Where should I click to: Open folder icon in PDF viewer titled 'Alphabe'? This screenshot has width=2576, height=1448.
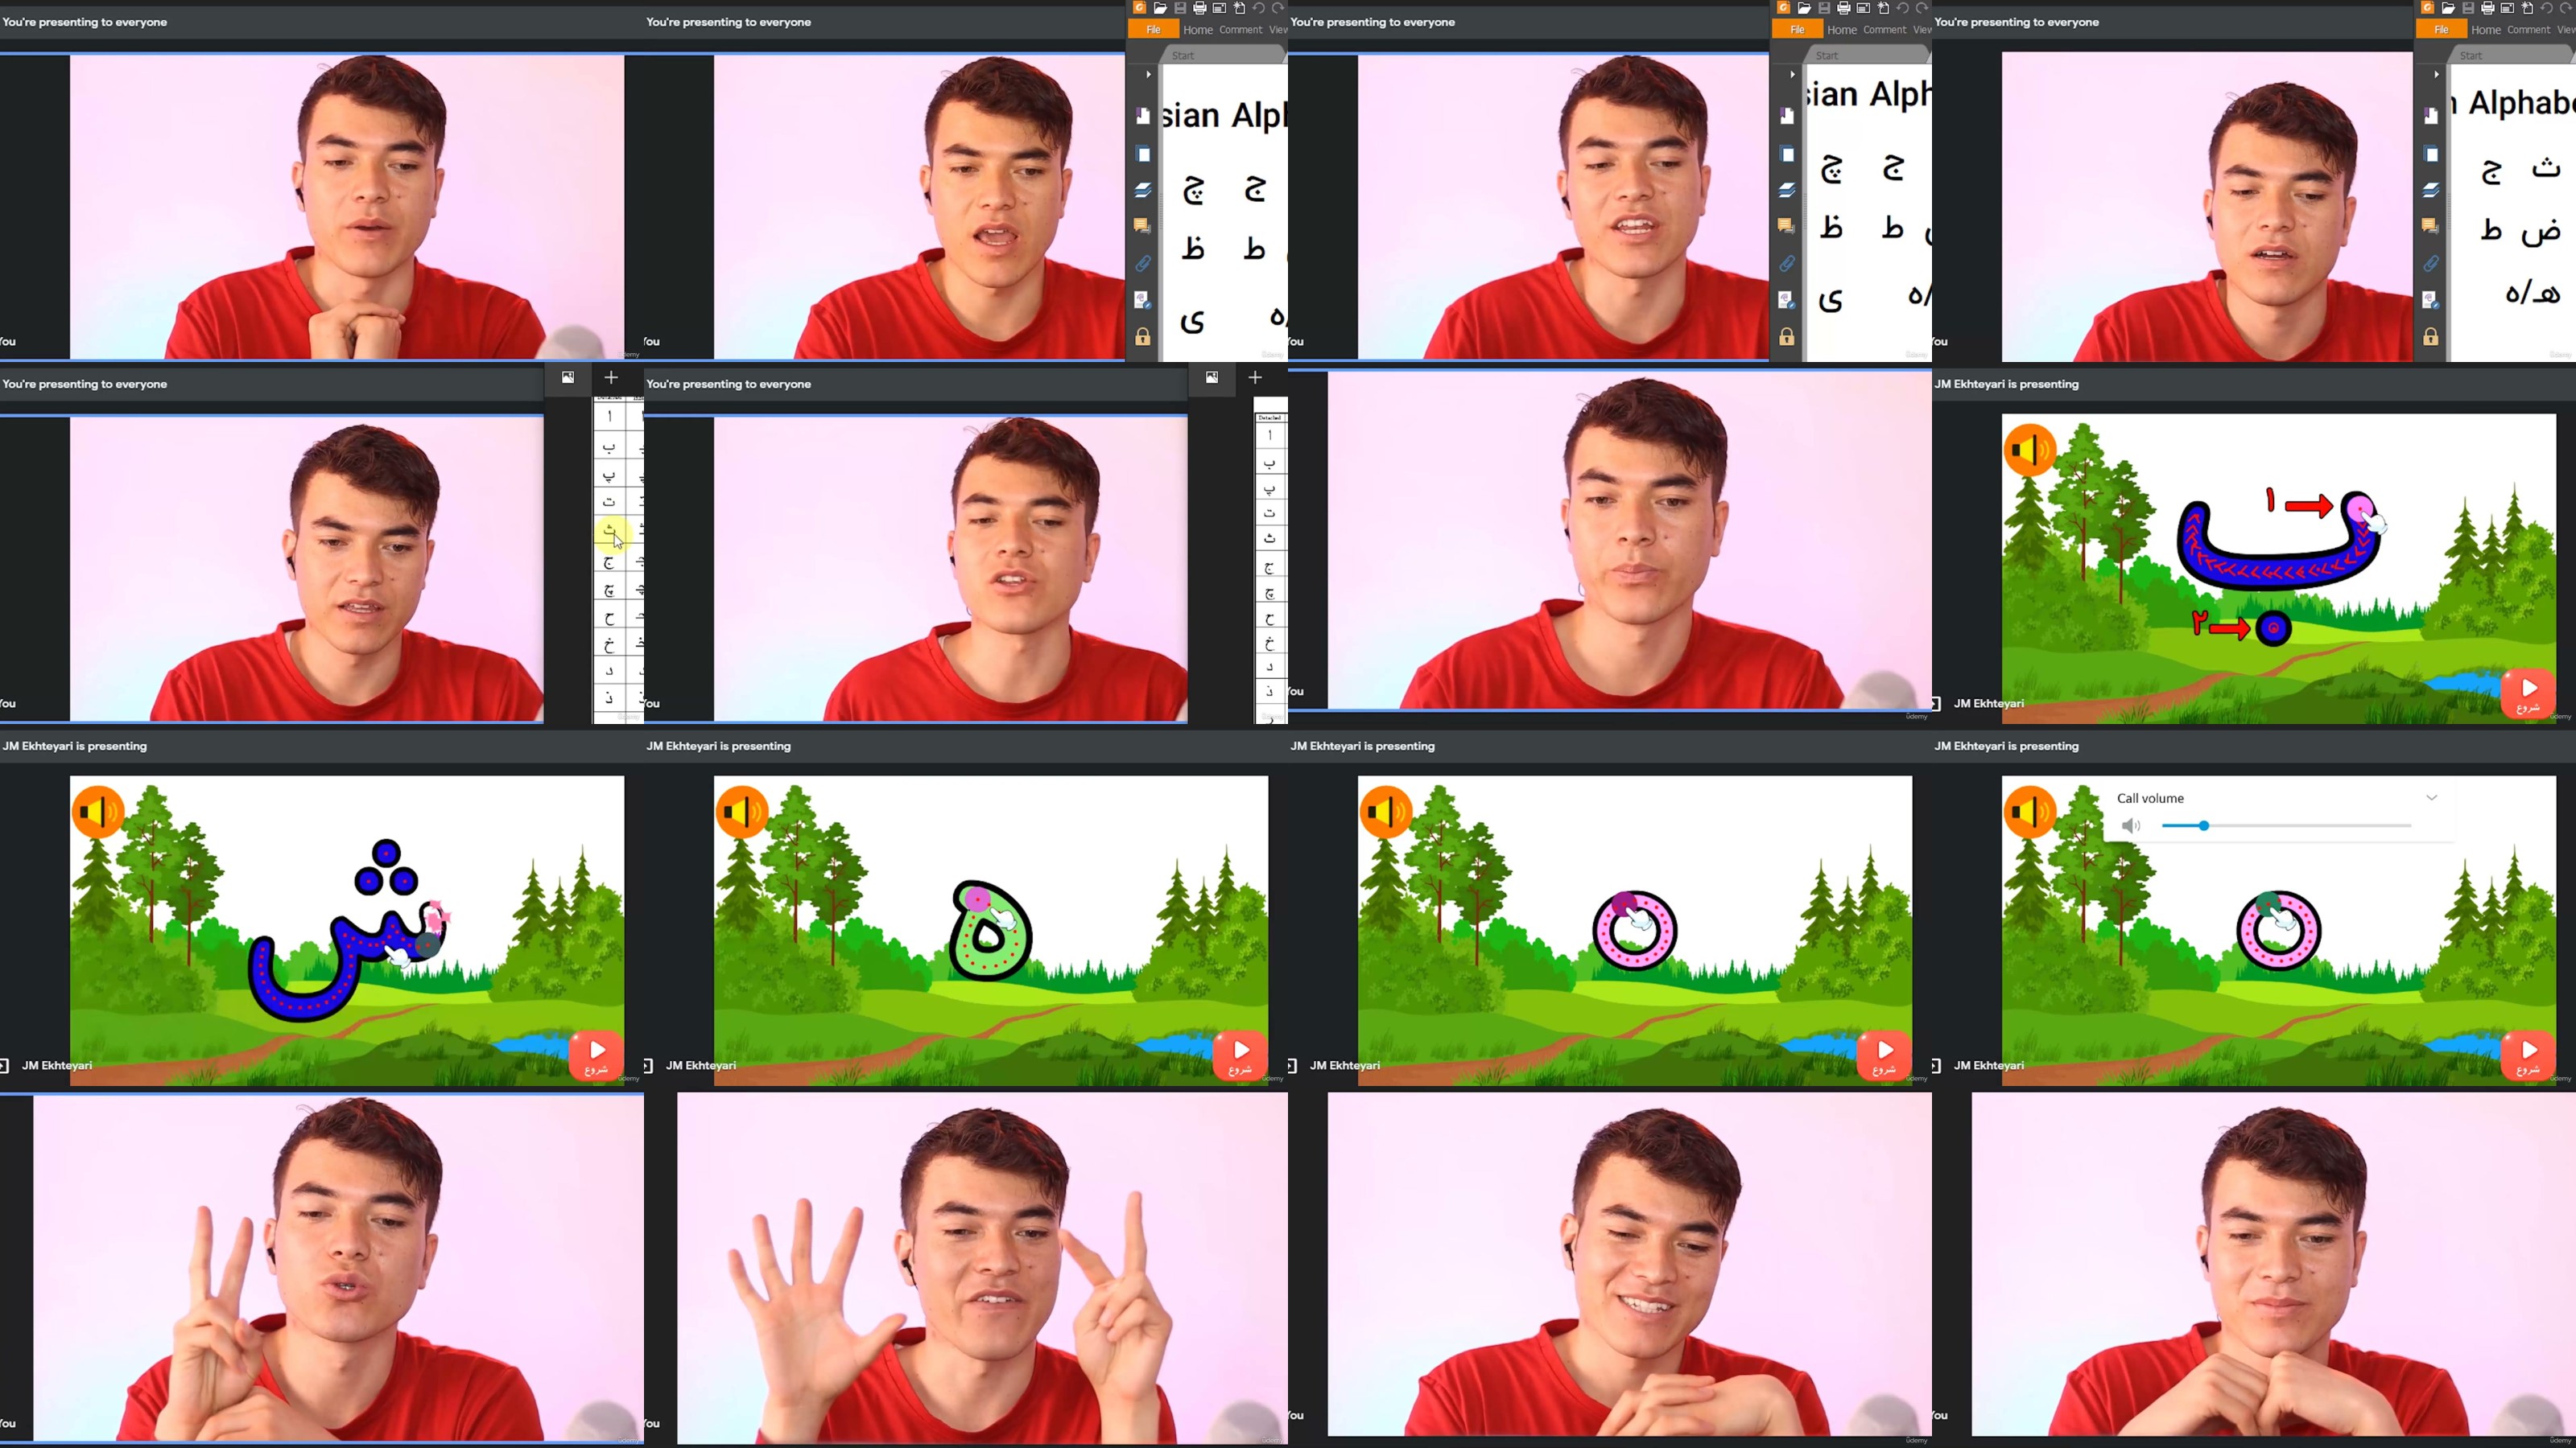[x=2447, y=8]
